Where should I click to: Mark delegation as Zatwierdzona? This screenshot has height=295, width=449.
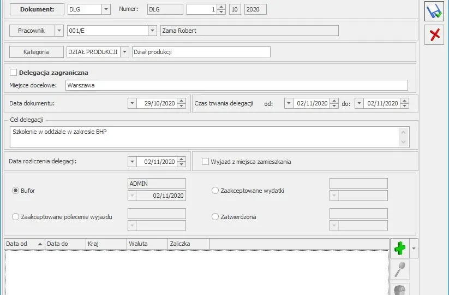pyautogui.click(x=215, y=217)
